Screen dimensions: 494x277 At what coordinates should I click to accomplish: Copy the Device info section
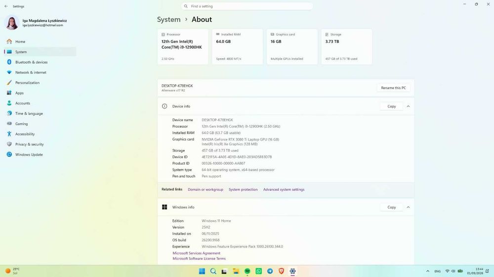(x=391, y=106)
